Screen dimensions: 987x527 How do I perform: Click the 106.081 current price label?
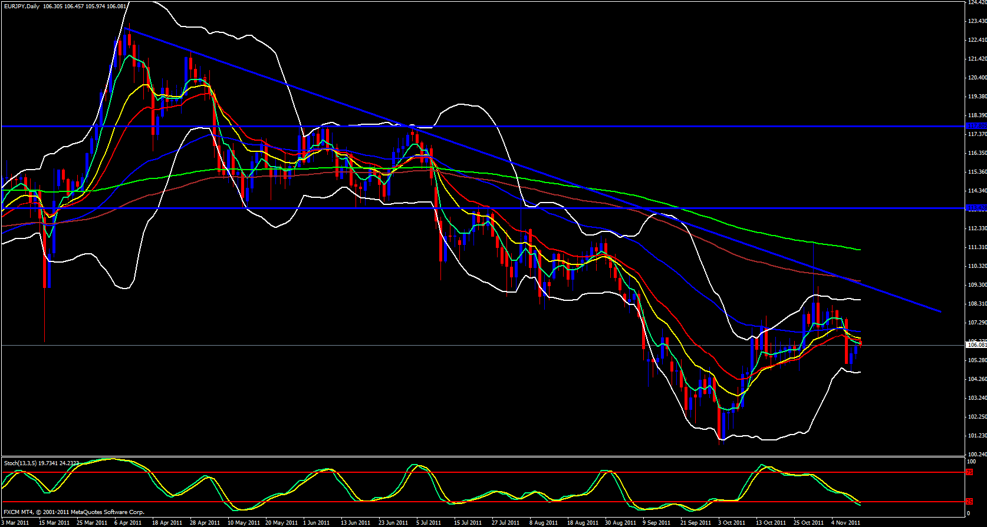tap(976, 345)
